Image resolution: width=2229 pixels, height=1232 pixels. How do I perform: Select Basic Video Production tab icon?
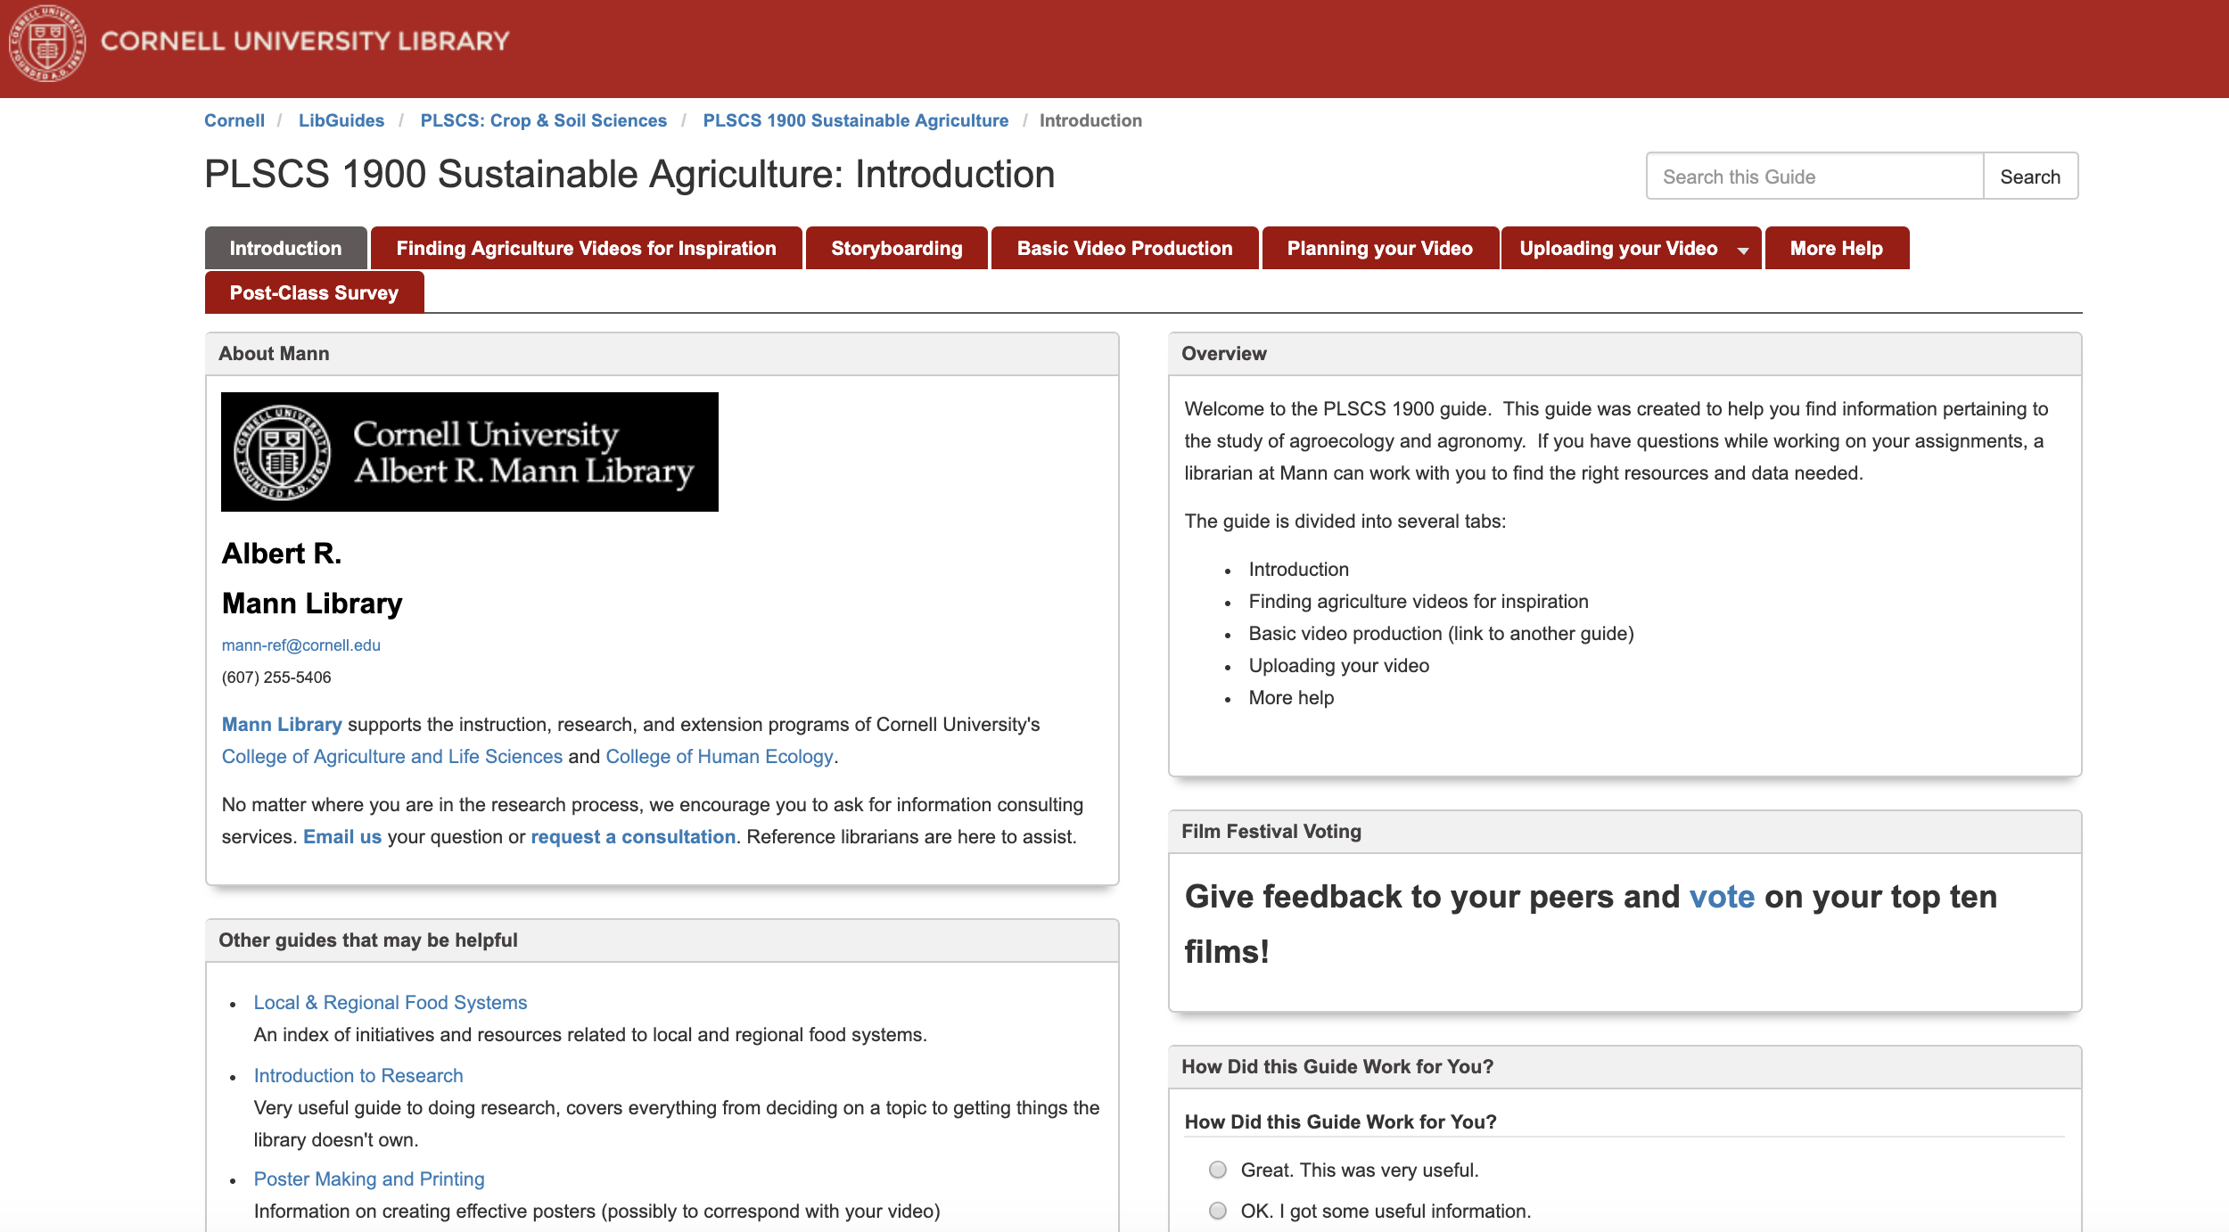click(x=1124, y=247)
